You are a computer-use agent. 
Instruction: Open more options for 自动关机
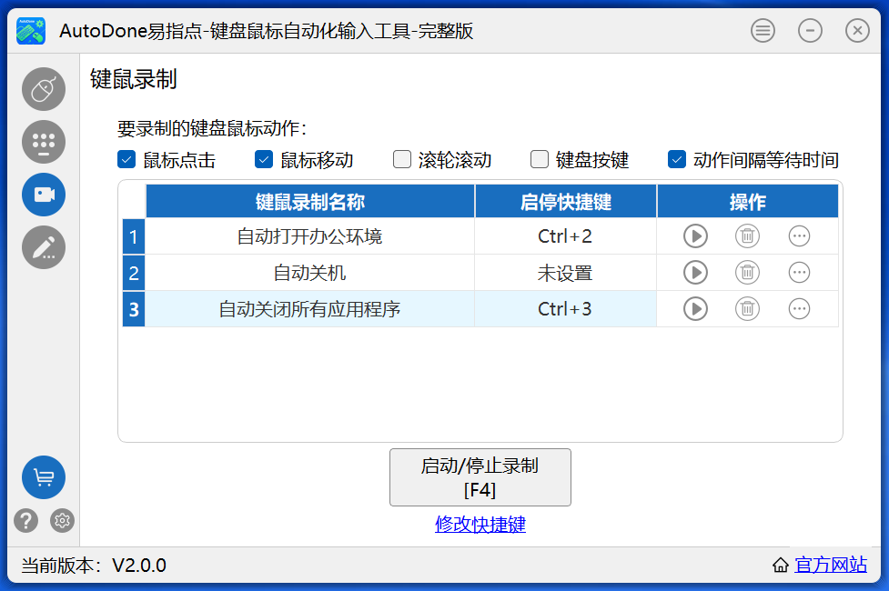(800, 273)
